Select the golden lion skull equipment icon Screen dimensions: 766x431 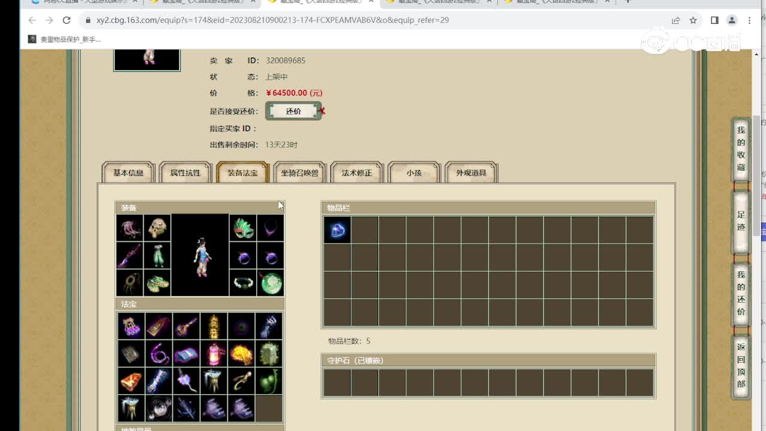(157, 228)
